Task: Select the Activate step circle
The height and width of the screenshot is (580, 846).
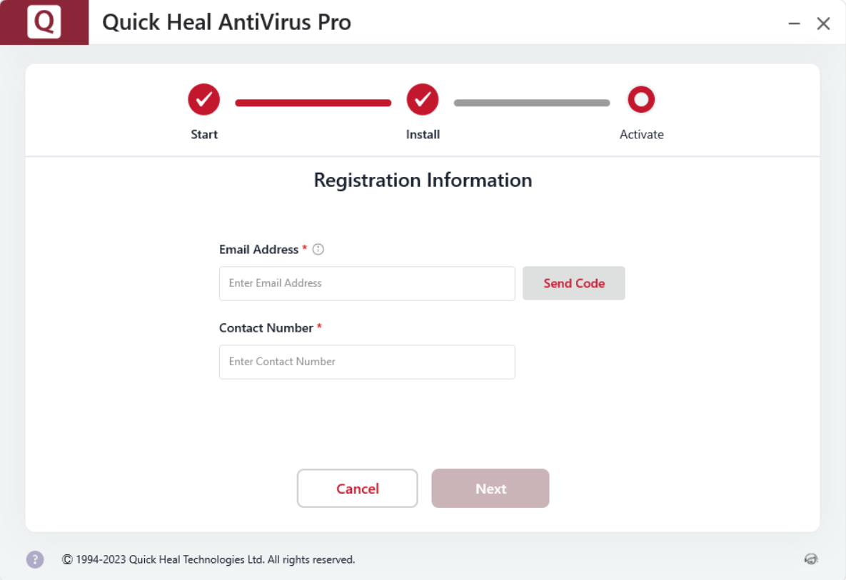Action: pos(641,99)
